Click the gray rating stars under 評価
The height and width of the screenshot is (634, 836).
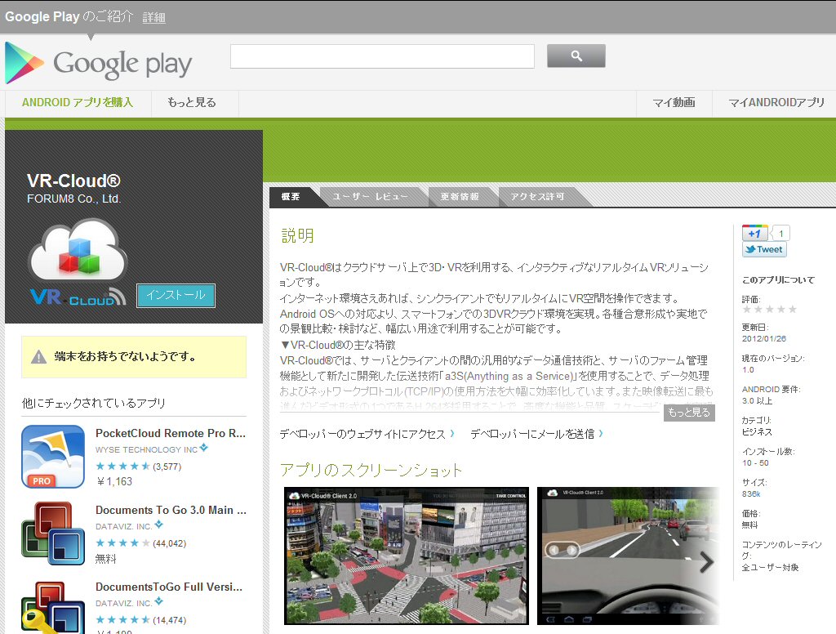769,310
